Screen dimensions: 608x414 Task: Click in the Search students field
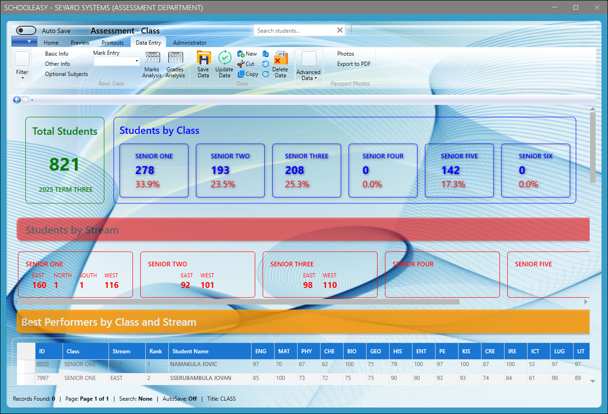pos(294,31)
